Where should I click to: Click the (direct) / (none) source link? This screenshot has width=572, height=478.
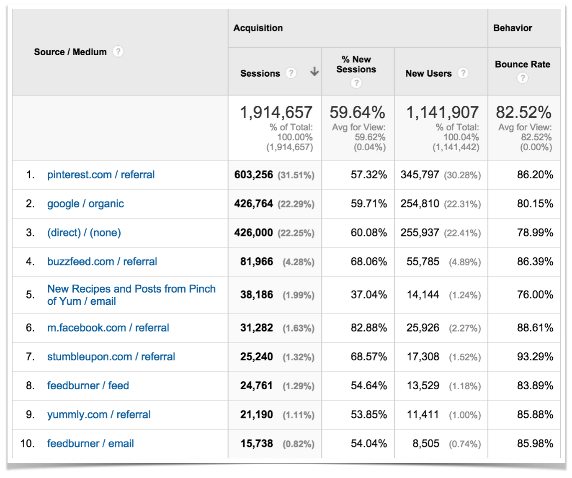coord(83,233)
